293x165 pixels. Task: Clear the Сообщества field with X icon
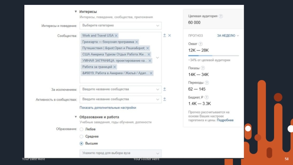[x=170, y=36]
